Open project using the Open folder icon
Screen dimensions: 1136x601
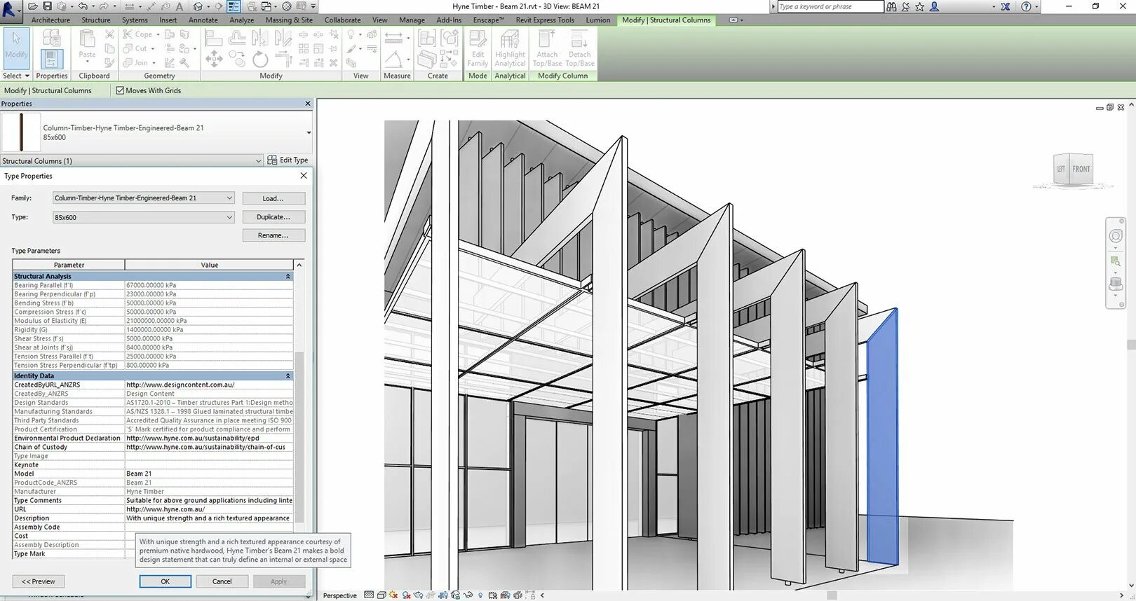[x=33, y=6]
